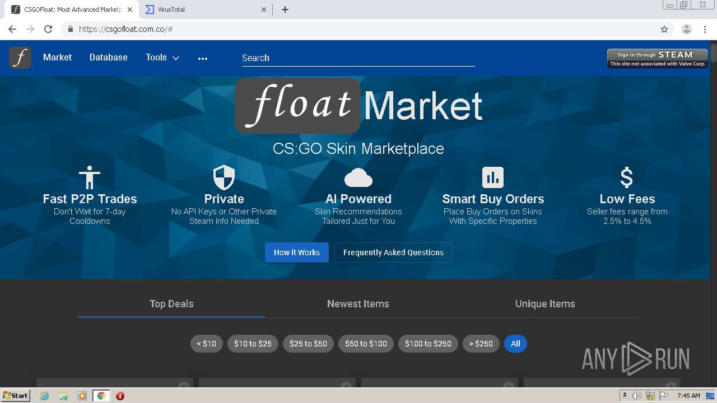Open the Chrome profile avatar
Image resolution: width=717 pixels, height=403 pixels.
pyautogui.click(x=687, y=29)
